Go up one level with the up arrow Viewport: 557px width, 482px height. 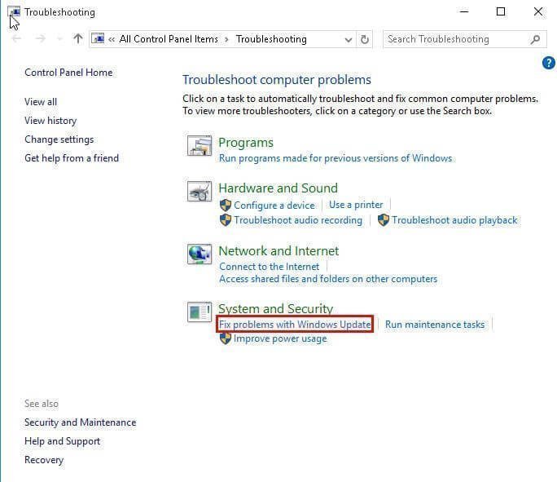78,38
